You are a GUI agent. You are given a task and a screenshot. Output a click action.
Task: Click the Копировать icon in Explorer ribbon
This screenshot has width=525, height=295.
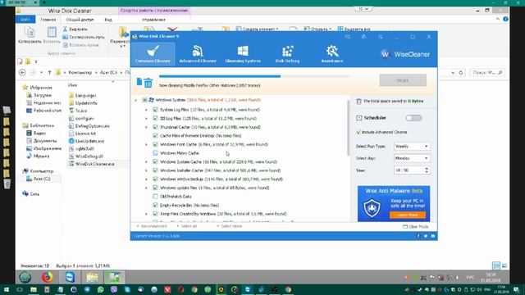coord(30,33)
